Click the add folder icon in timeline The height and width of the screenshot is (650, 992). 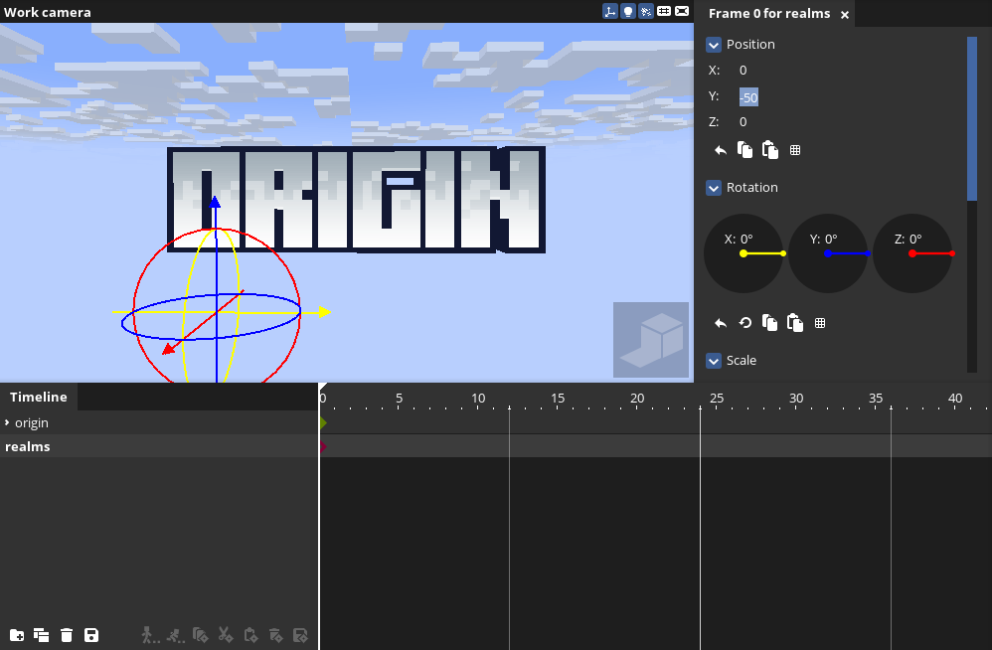coord(17,635)
